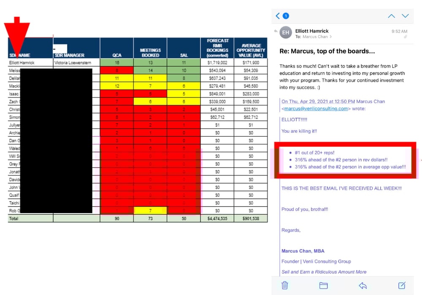The height and width of the screenshot is (295, 422).
Task: Click the forecast cell '$339,000'
Action: pyautogui.click(x=217, y=101)
